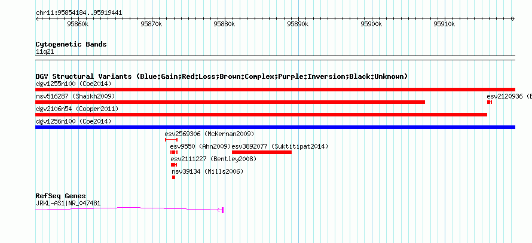The height and width of the screenshot is (243, 532).
Task: Click the esv9550 small red feature
Action: click(x=174, y=152)
